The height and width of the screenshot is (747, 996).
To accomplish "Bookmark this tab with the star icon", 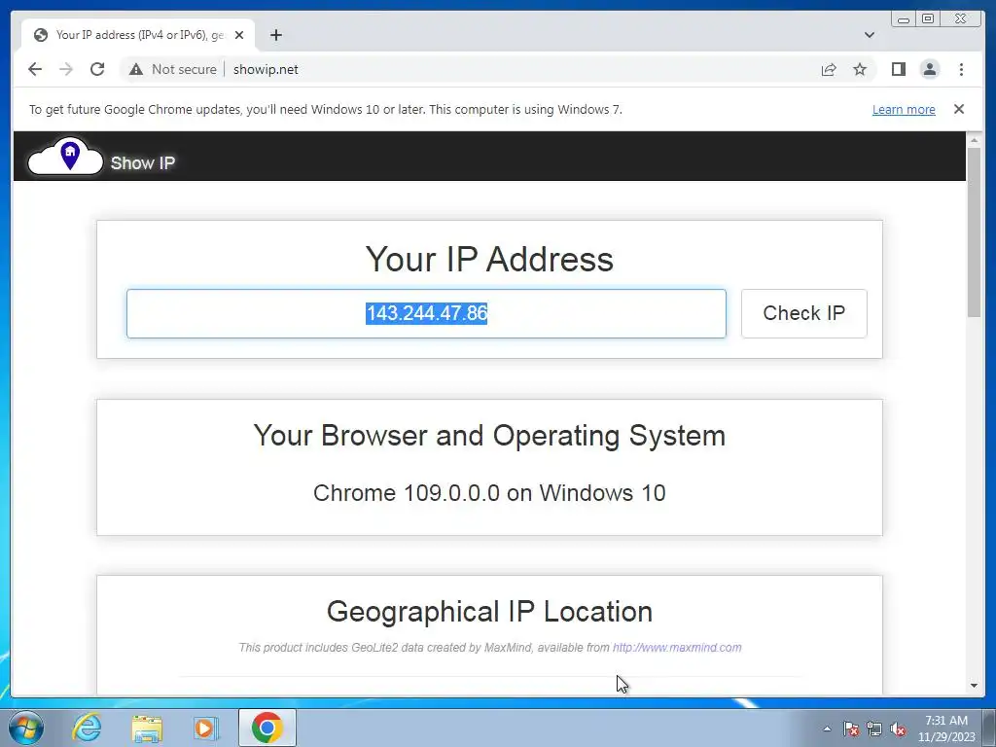I will point(860,69).
